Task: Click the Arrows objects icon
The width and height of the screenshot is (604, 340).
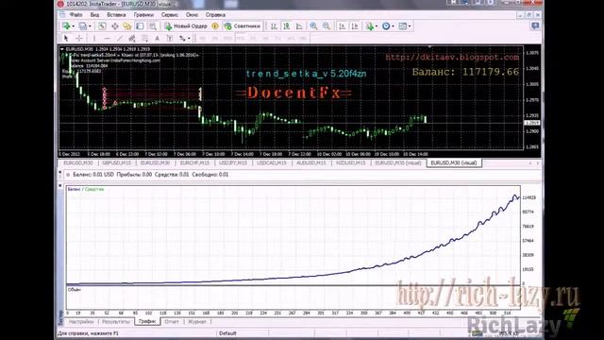Action: (x=182, y=38)
